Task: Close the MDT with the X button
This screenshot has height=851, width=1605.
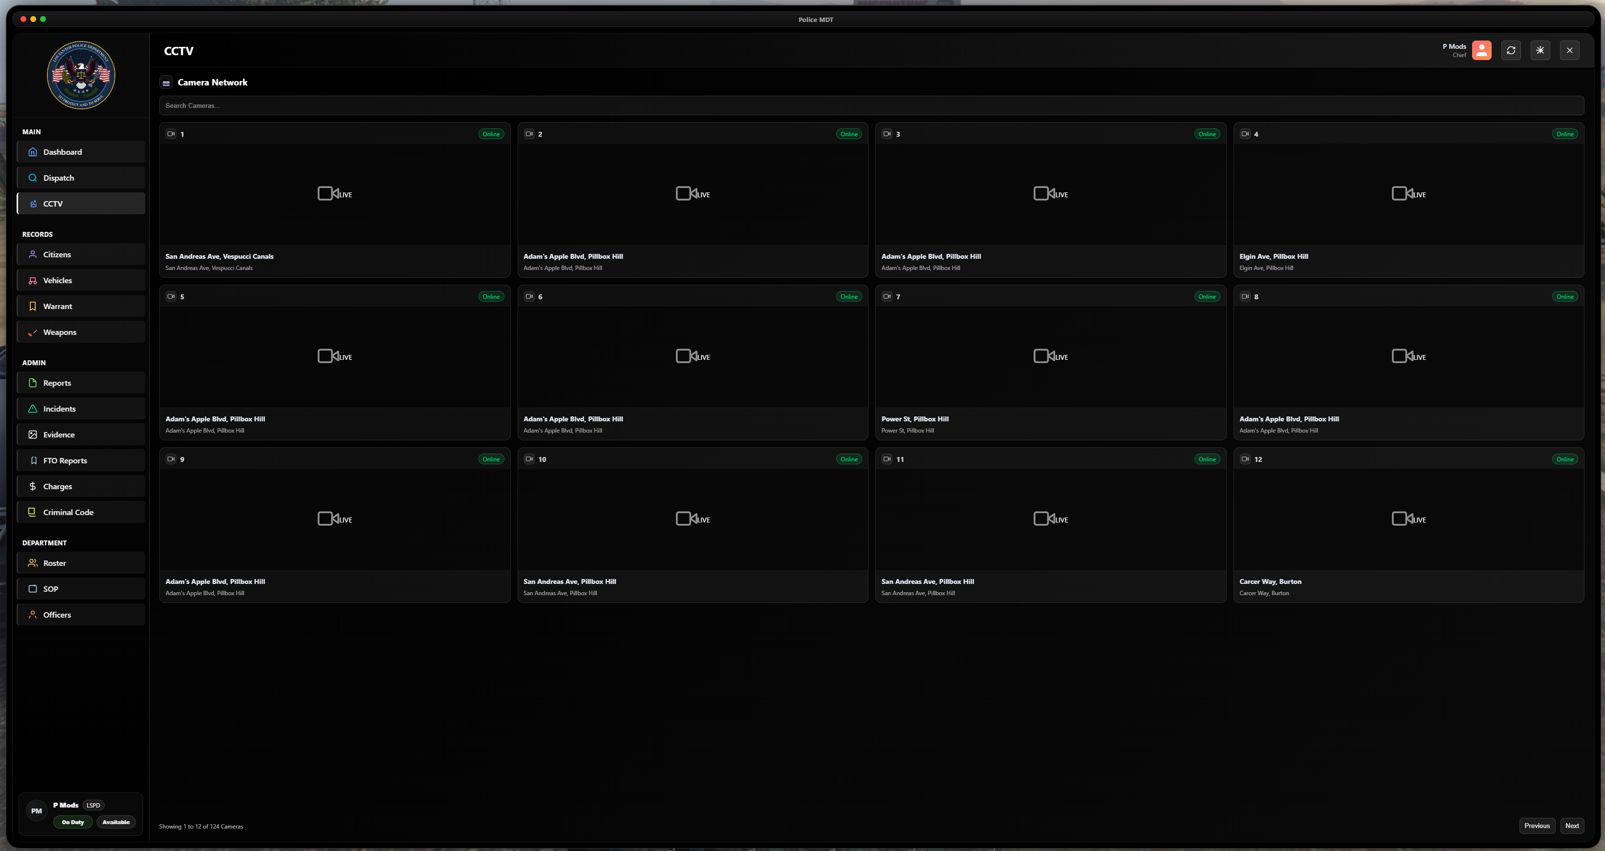Action: [1569, 50]
